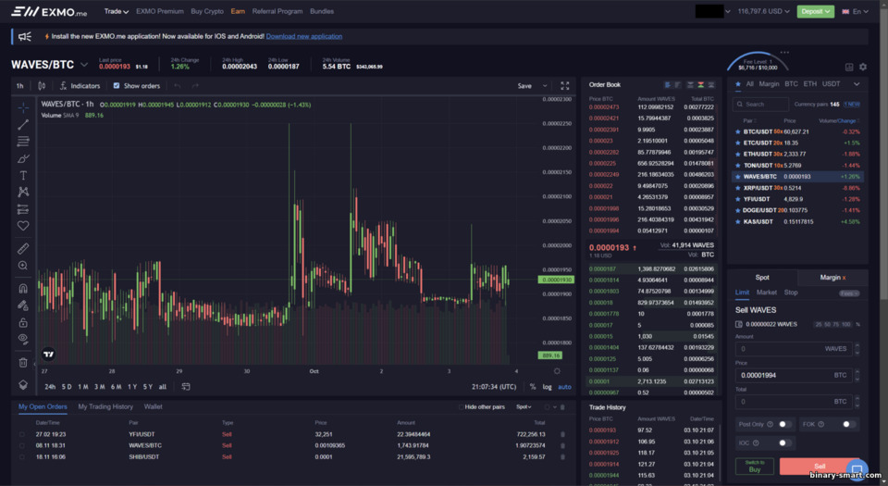
Task: Open the Indicators menu
Action: pos(80,85)
